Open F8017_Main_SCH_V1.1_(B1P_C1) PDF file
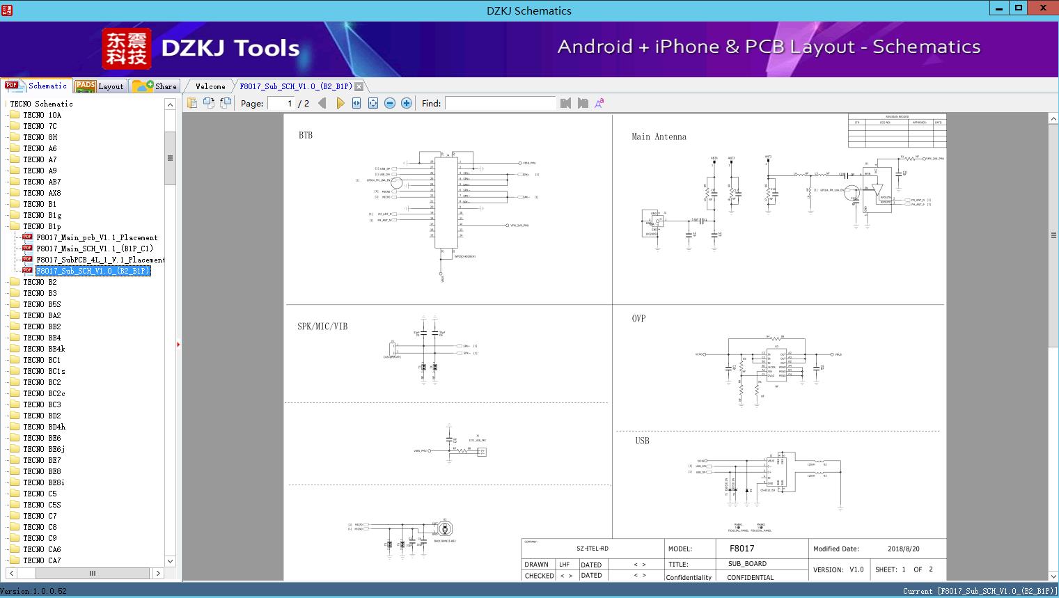Screen dimensions: 1059x598 [94, 249]
